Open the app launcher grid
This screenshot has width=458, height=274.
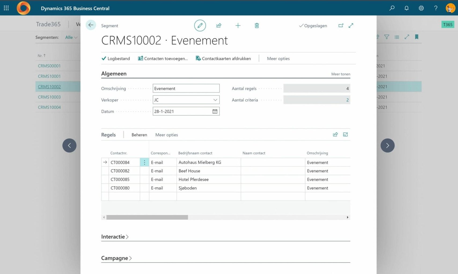pos(6,8)
